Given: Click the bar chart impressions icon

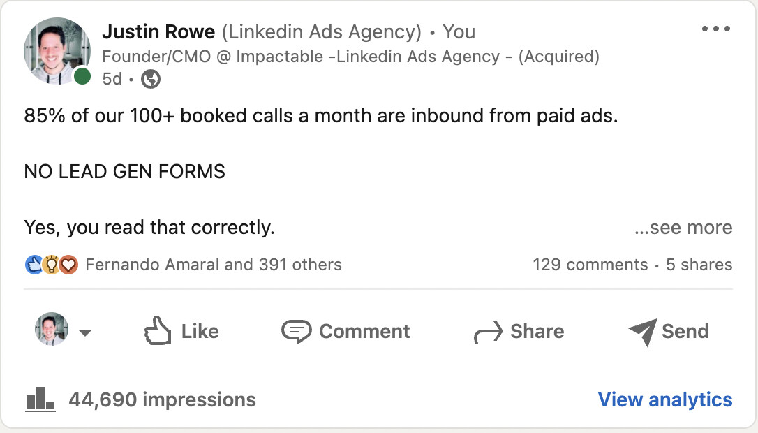Looking at the screenshot, I should pyautogui.click(x=40, y=399).
